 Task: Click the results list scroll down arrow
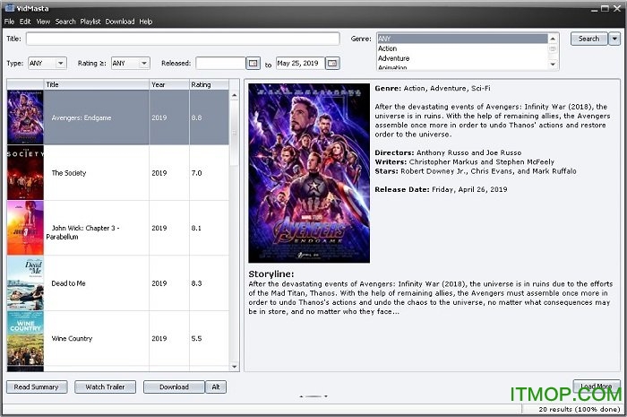point(235,366)
